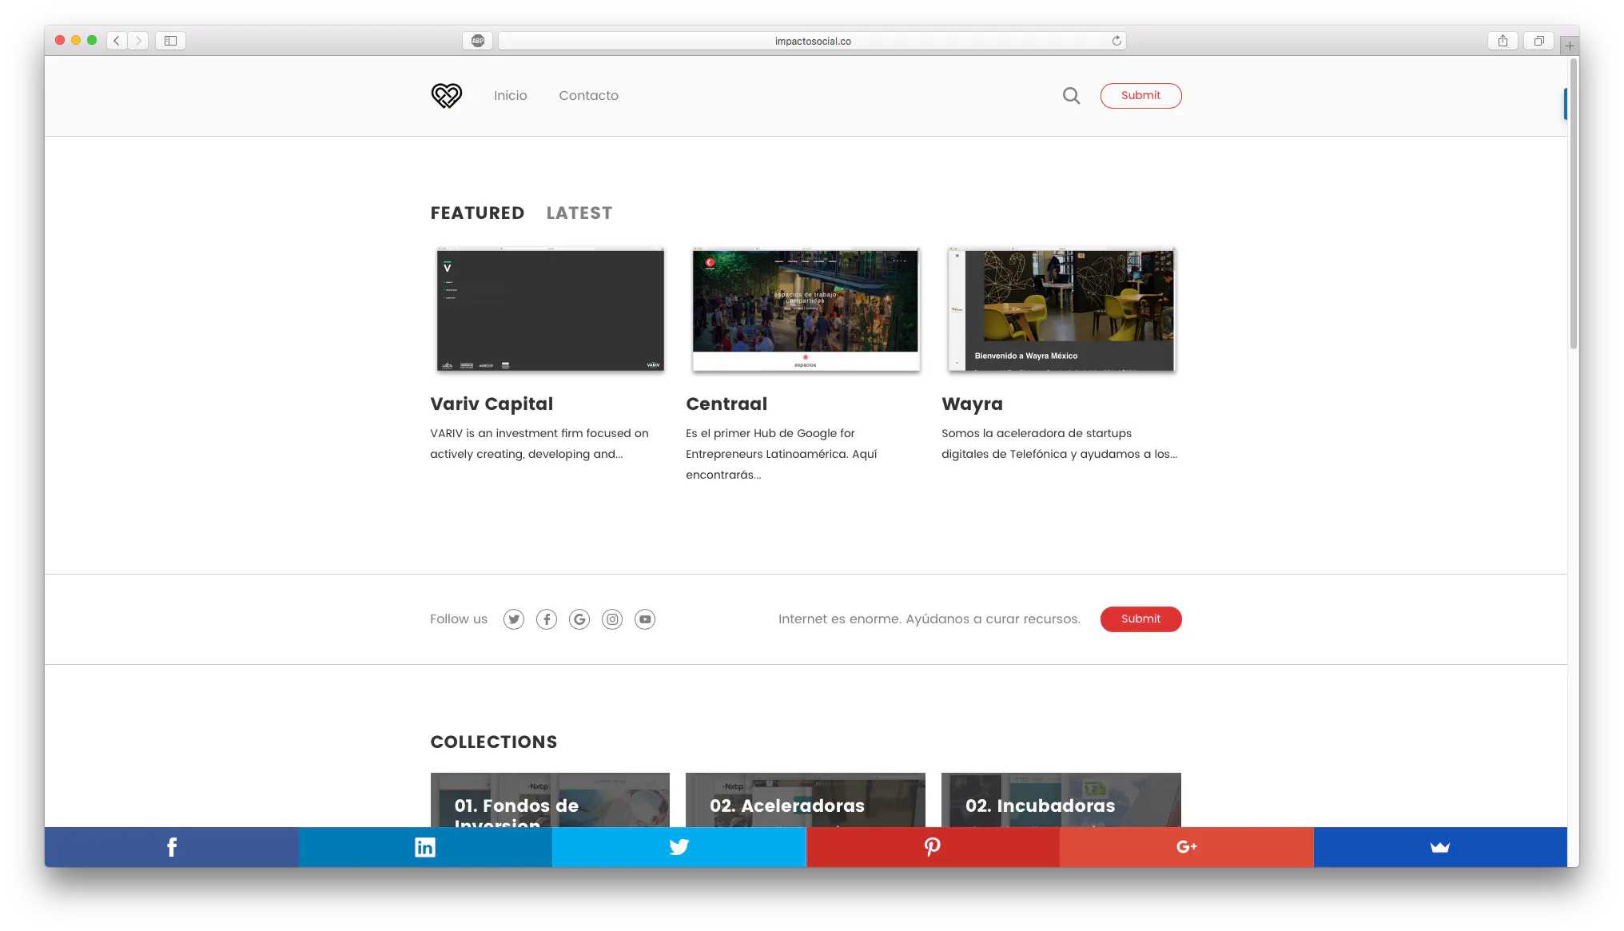Click the heart logo in site header

(447, 96)
